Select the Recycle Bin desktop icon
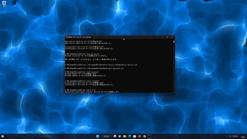This screenshot has width=247, height=139. pos(4,4)
